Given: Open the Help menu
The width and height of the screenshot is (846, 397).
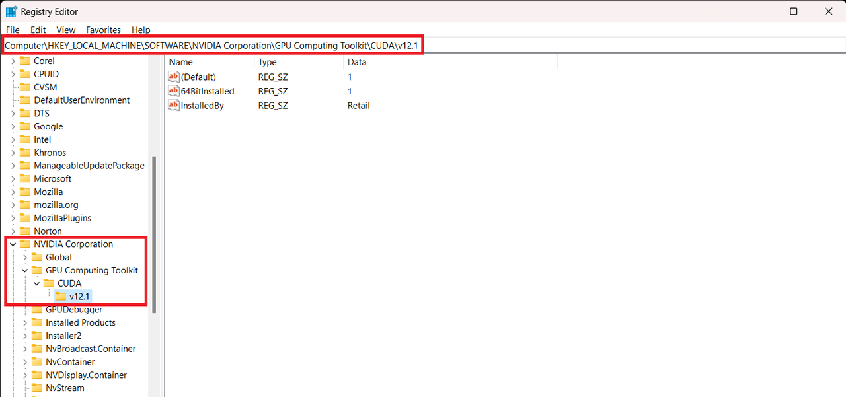Looking at the screenshot, I should coord(141,30).
